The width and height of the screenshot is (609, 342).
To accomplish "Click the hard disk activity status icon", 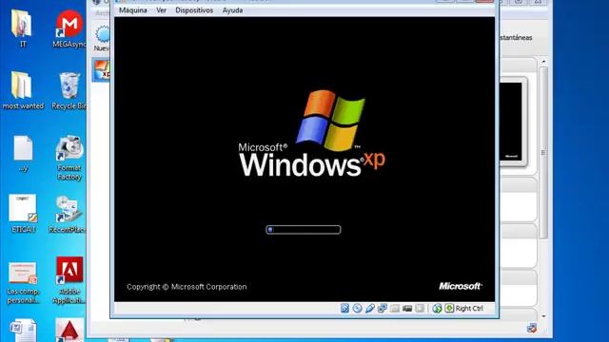I will pos(344,308).
